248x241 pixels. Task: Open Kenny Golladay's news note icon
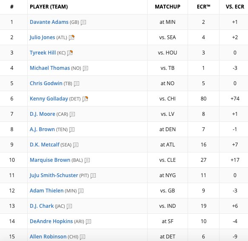click(85, 99)
